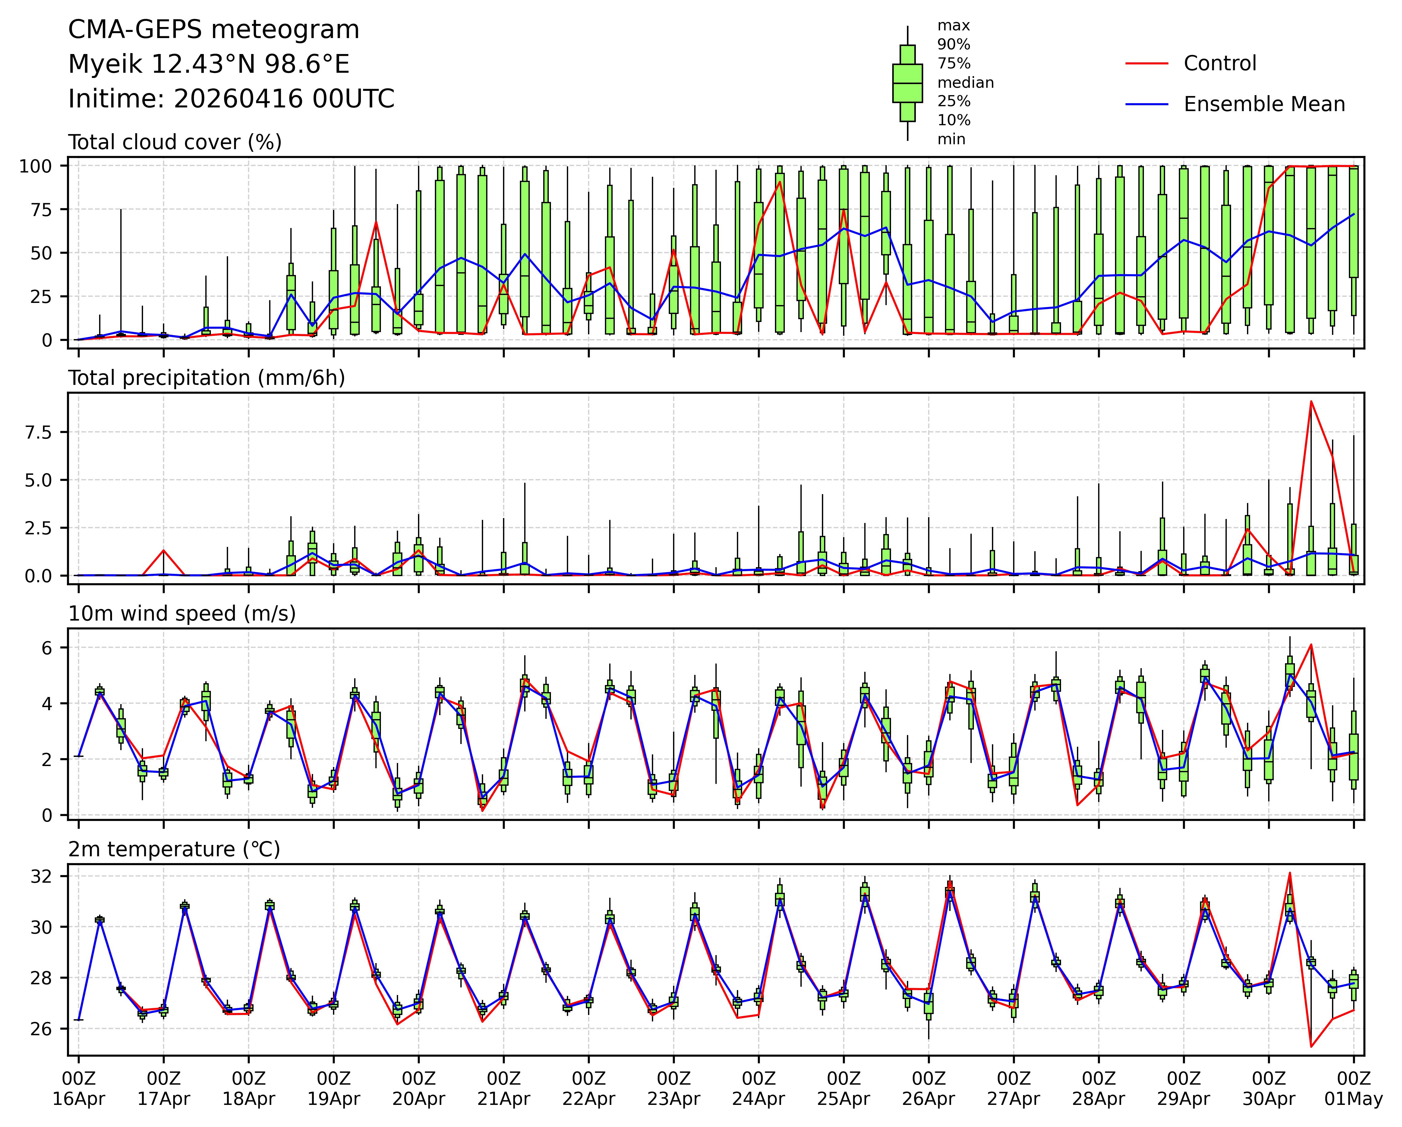Click the '10m wind speed (m/s)' panel title

pyautogui.click(x=182, y=614)
